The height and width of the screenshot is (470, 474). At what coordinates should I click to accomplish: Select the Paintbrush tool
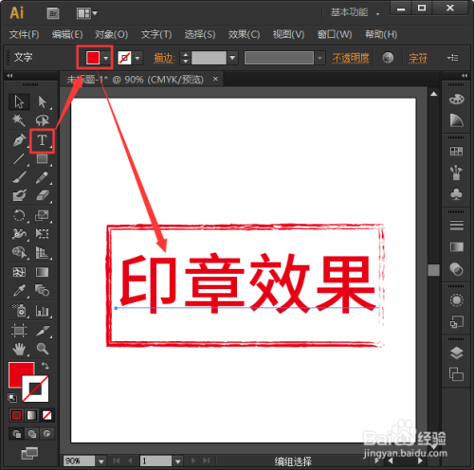[x=19, y=177]
